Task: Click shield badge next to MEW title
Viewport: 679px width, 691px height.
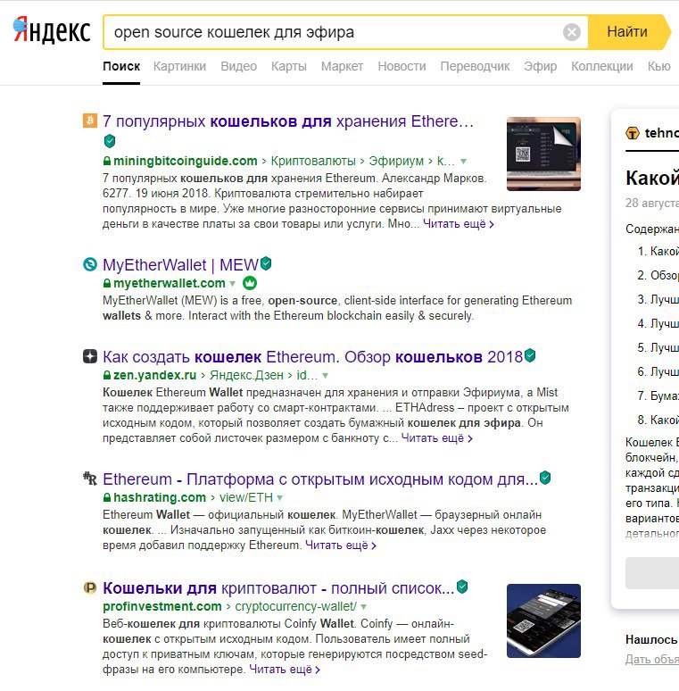Action: tap(266, 263)
